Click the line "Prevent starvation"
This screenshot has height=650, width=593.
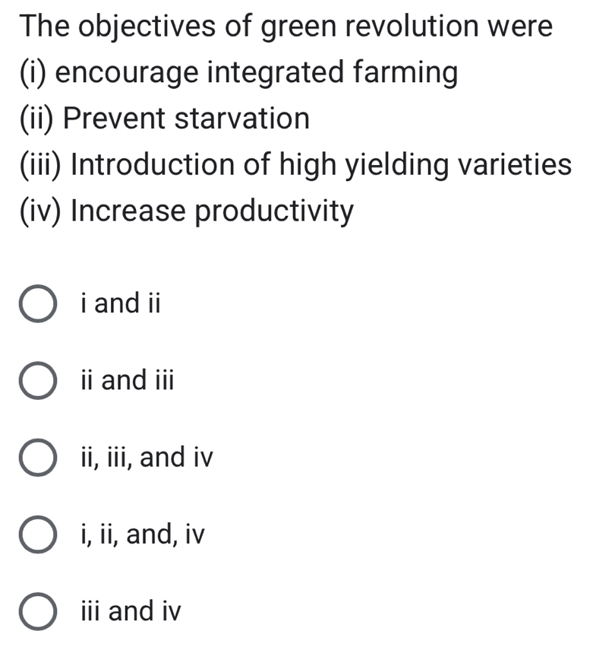pos(163,118)
